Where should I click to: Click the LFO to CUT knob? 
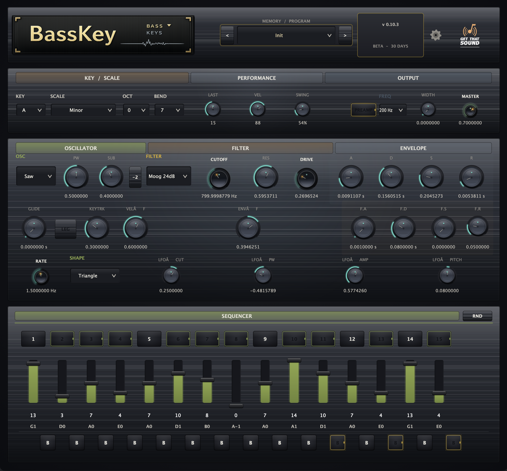[171, 275]
